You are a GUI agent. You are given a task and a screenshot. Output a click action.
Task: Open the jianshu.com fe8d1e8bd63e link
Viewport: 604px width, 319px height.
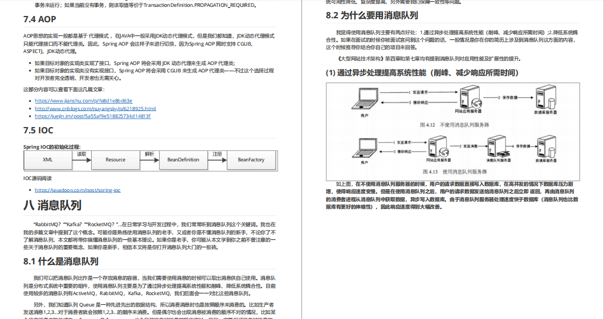[84, 101]
